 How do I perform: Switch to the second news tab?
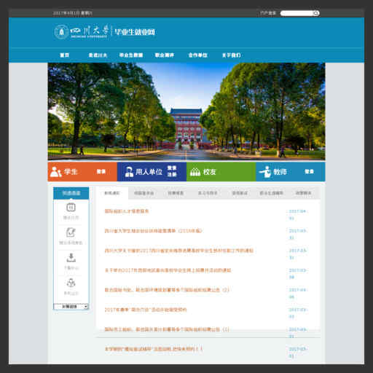coord(144,193)
